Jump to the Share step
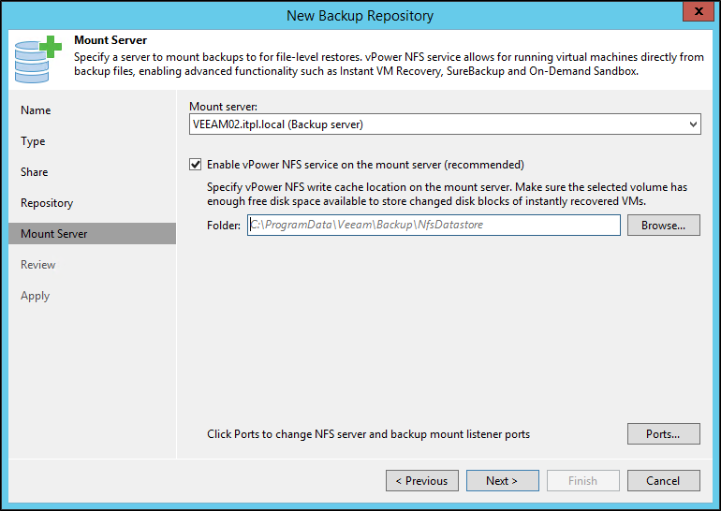 [35, 172]
